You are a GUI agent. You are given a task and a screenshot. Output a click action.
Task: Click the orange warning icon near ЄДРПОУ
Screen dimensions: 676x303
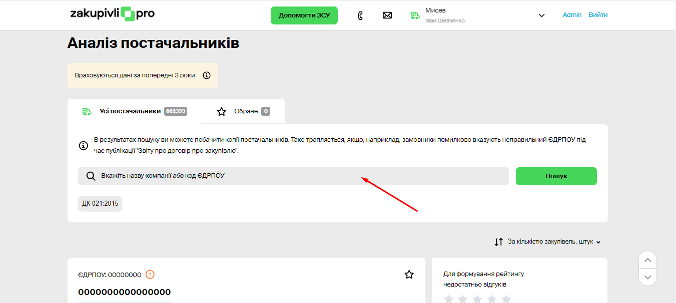(150, 274)
